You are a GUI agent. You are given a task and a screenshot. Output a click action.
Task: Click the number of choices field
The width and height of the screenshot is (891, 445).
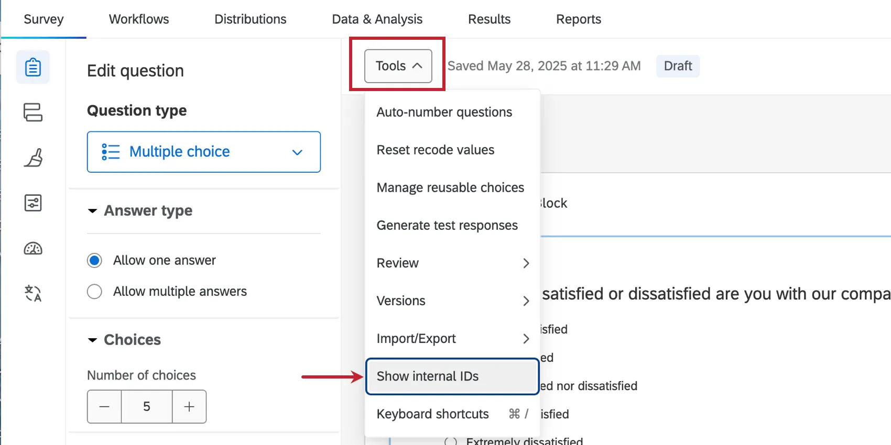(x=147, y=406)
